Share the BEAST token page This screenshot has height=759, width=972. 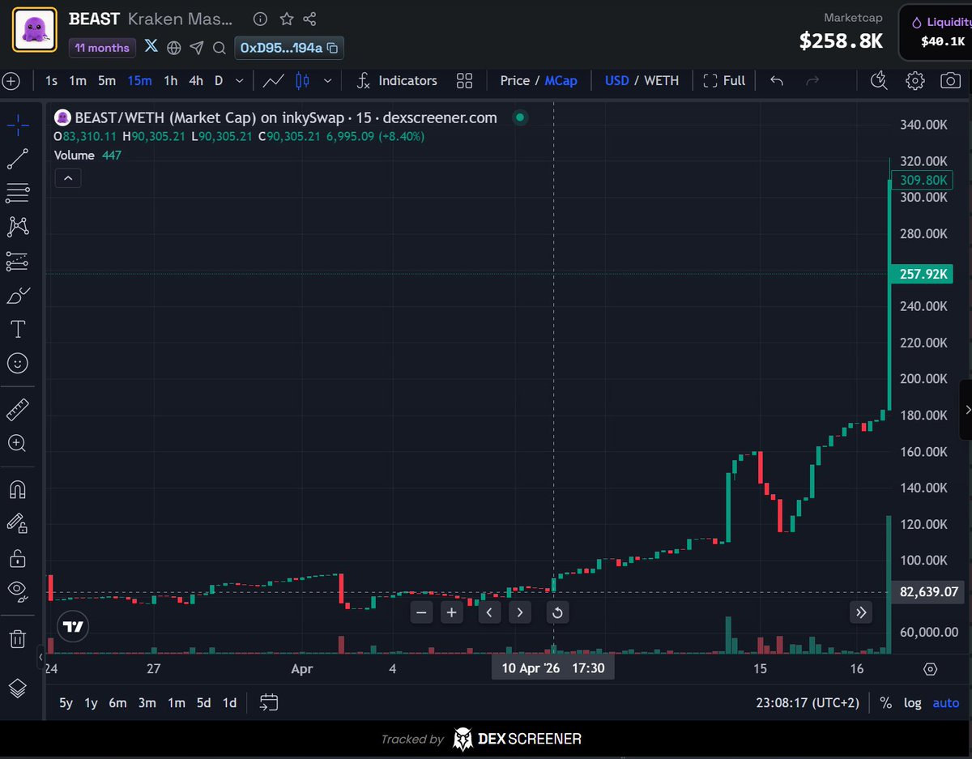pos(309,19)
